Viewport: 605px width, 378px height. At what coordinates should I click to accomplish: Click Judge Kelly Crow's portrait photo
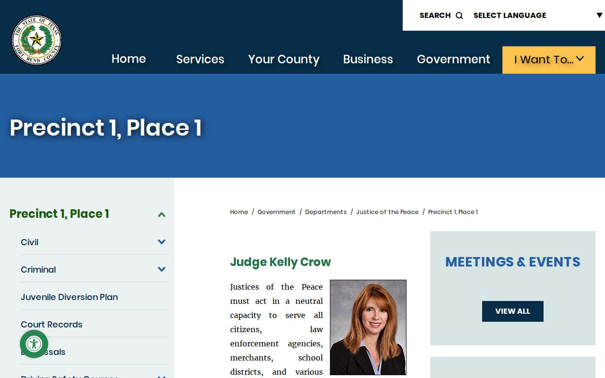coord(368,327)
